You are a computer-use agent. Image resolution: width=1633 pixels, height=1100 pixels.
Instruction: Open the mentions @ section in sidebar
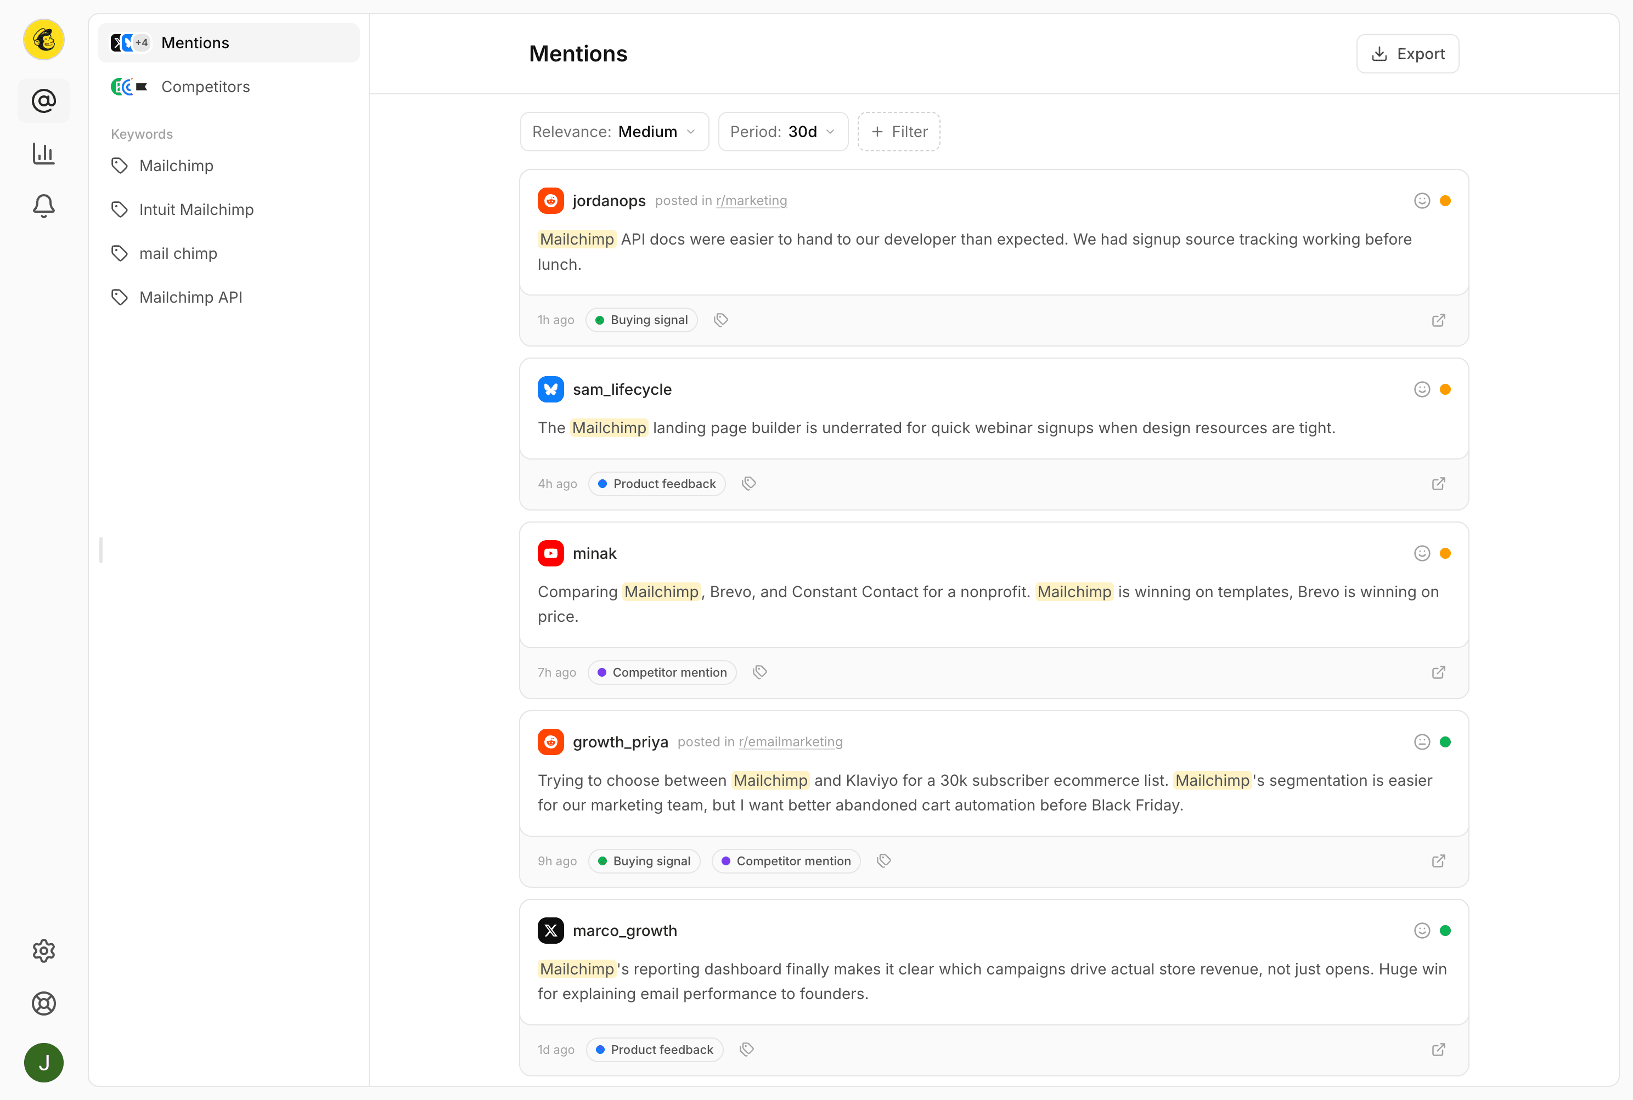click(43, 101)
